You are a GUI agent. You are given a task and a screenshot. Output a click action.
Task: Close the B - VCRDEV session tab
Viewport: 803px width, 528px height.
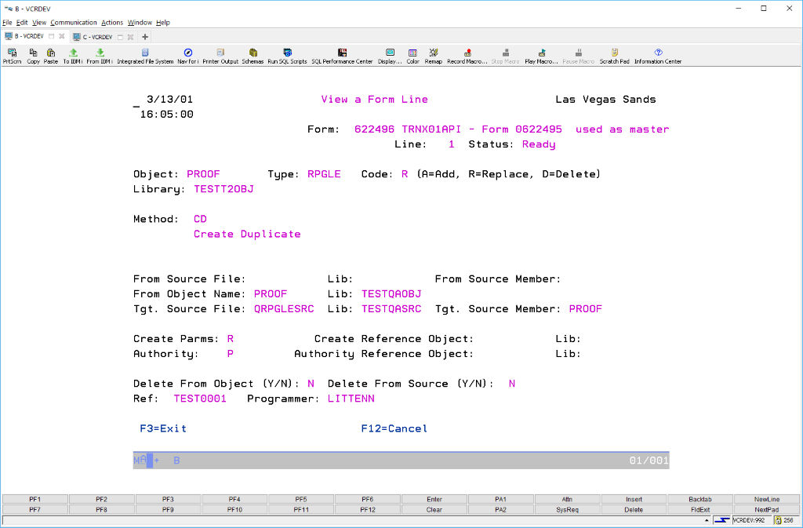point(61,36)
